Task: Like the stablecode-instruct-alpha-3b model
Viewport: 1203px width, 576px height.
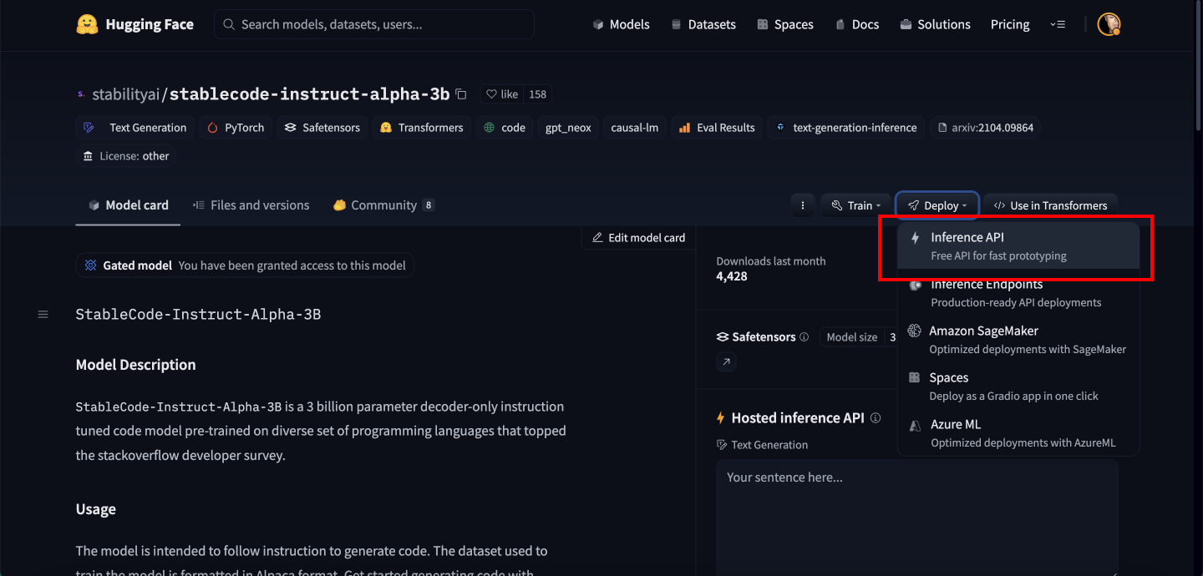Action: tap(502, 94)
